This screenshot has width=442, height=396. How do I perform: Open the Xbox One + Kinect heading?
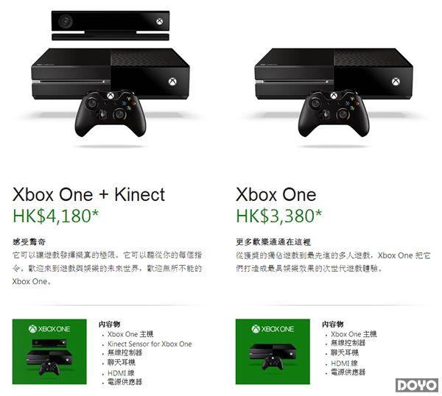pyautogui.click(x=88, y=194)
